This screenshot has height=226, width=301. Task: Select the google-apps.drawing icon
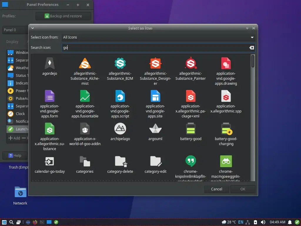tap(226, 71)
